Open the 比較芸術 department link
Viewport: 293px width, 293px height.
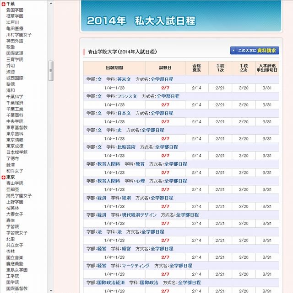(126, 147)
